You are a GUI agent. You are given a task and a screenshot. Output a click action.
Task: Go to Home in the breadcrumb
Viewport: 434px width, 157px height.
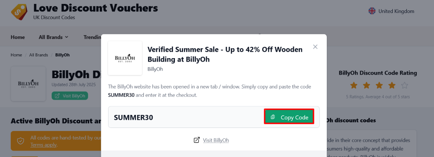(16, 55)
